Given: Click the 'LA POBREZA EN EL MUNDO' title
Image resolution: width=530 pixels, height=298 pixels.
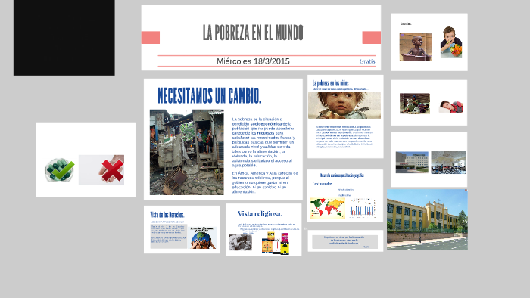Looking at the screenshot, I should (x=253, y=33).
